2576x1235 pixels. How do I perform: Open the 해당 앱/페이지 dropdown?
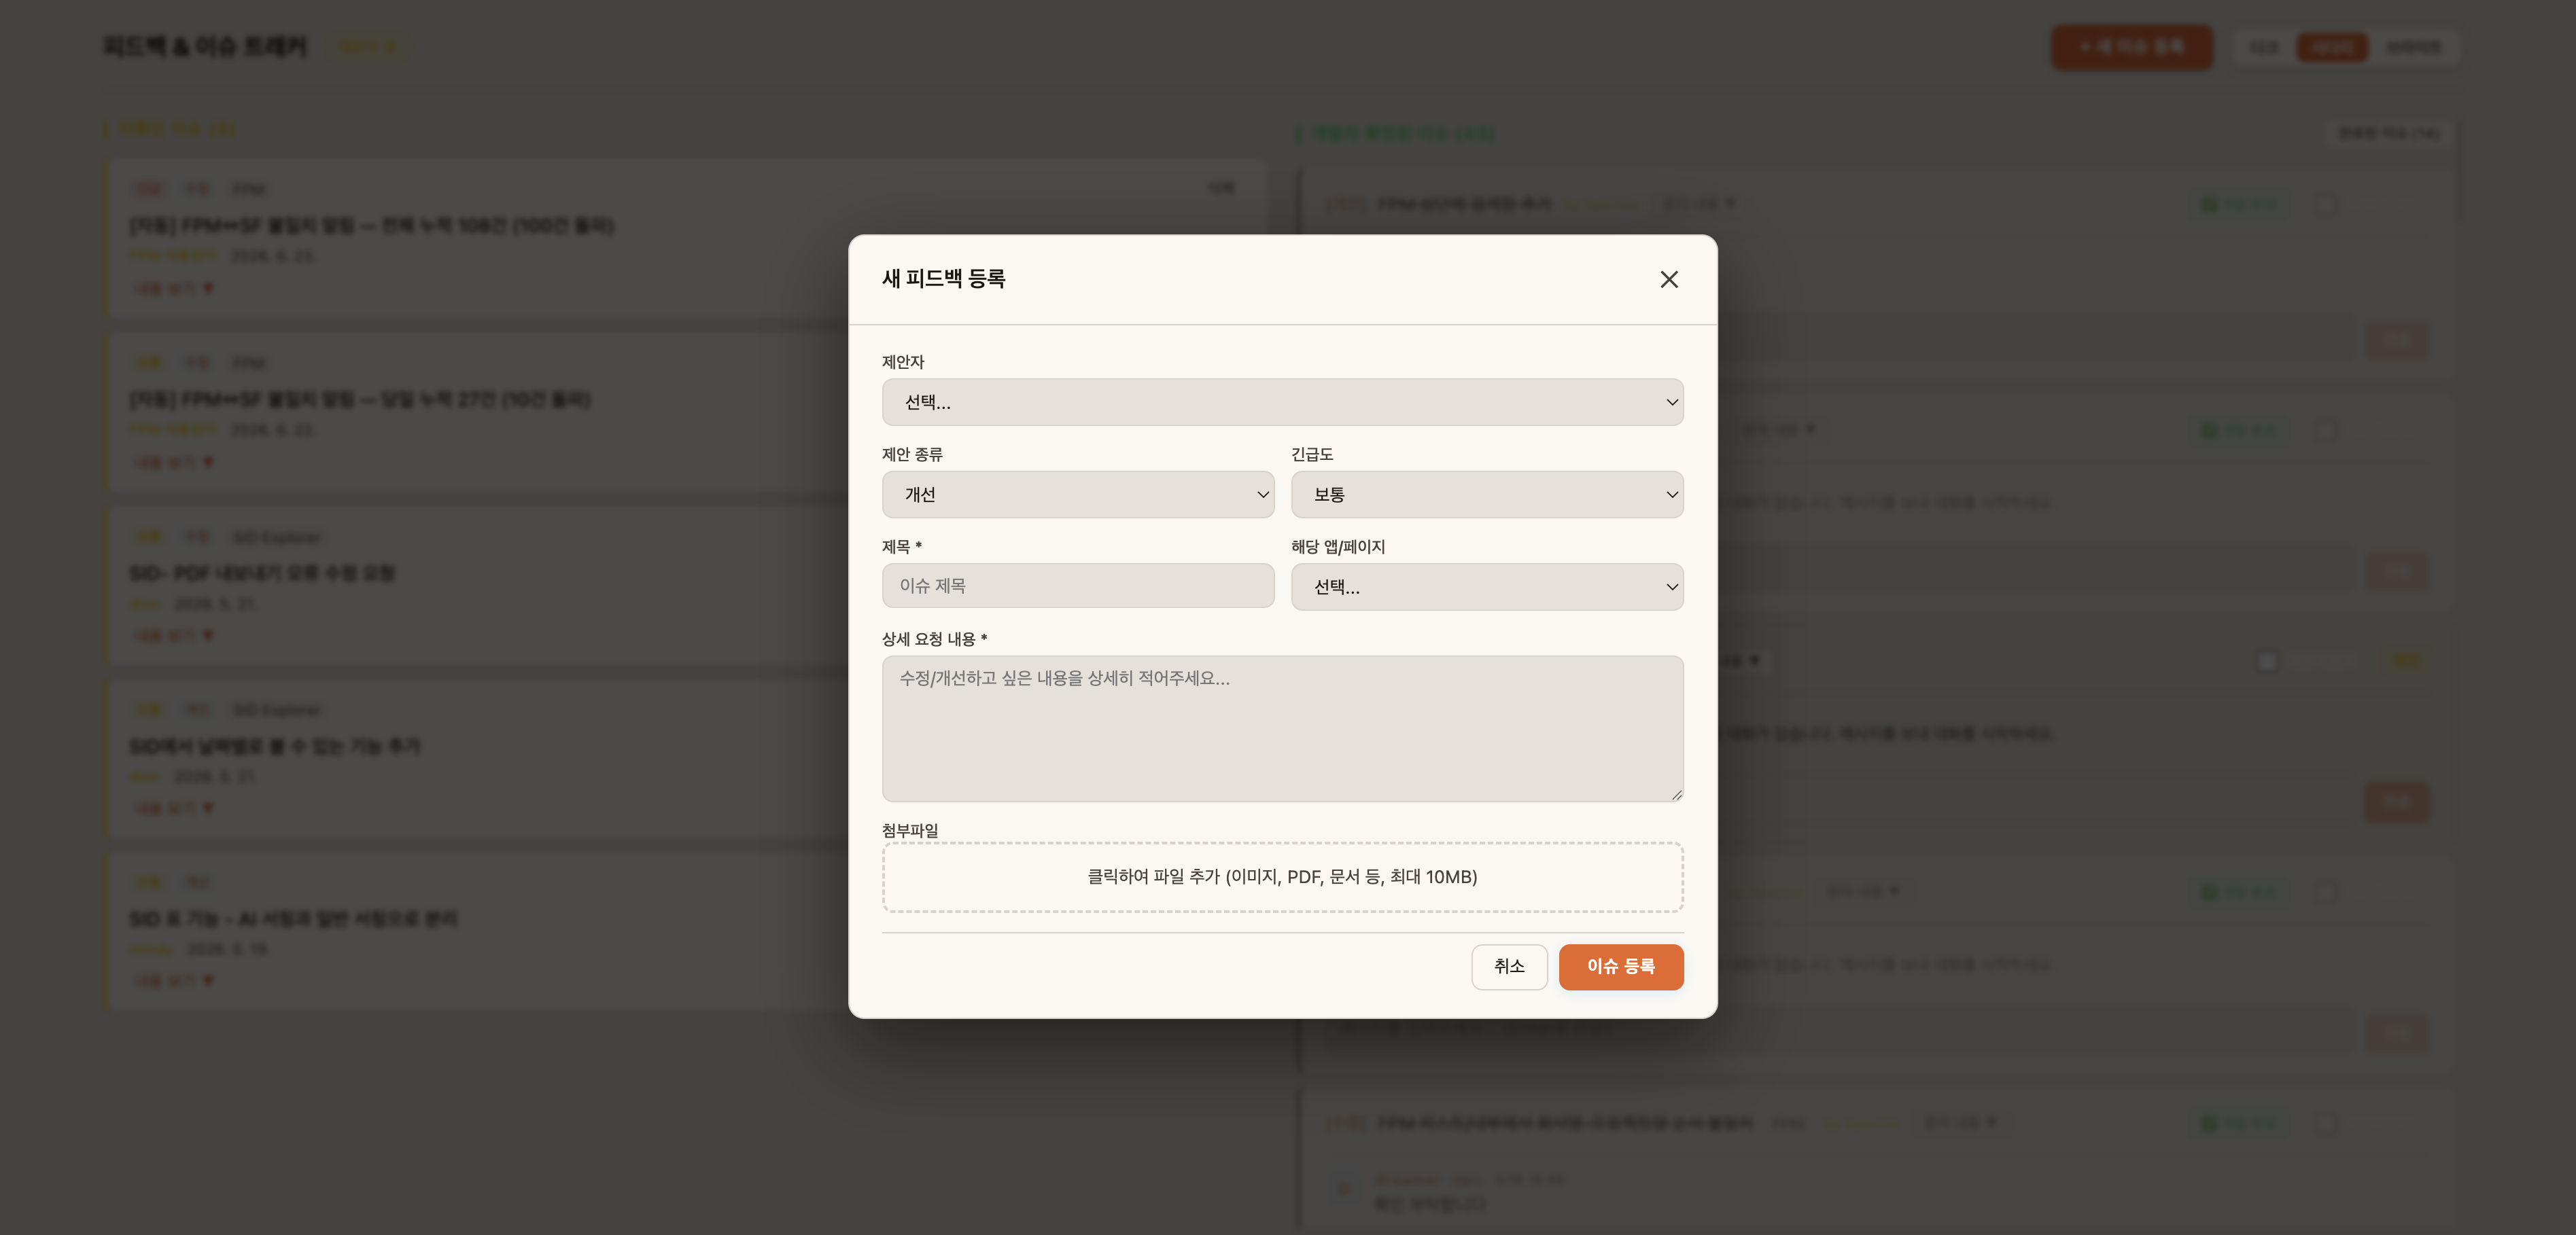[x=1487, y=586]
